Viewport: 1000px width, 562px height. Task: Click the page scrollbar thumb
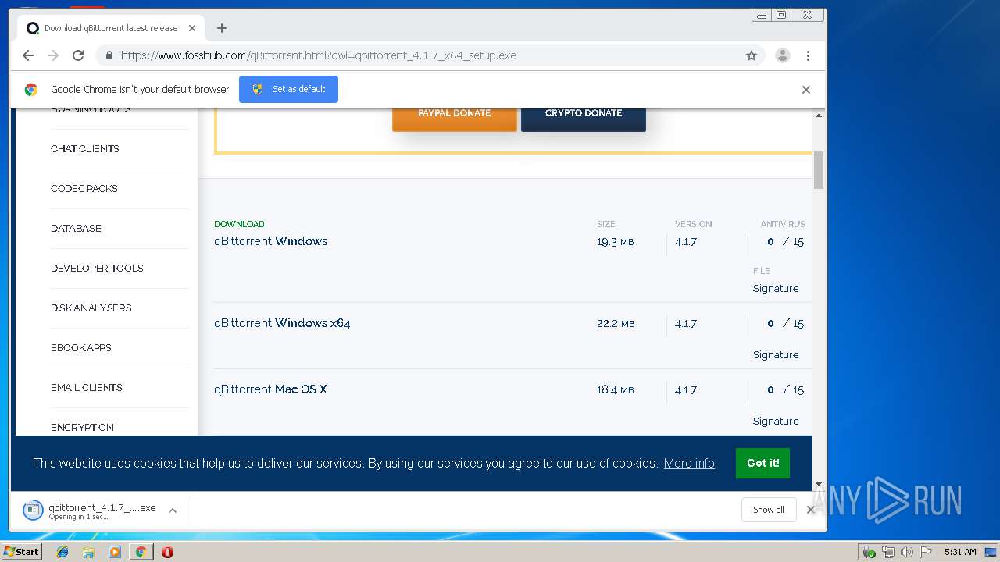click(819, 170)
